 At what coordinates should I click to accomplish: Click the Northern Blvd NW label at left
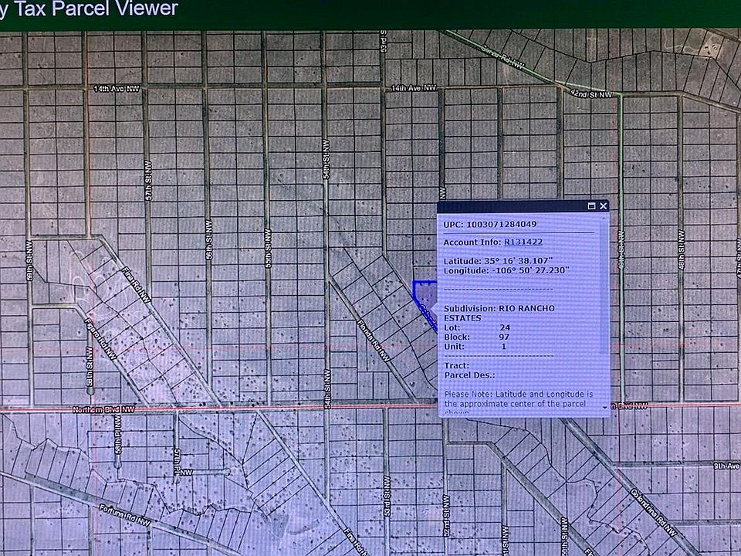(x=103, y=409)
